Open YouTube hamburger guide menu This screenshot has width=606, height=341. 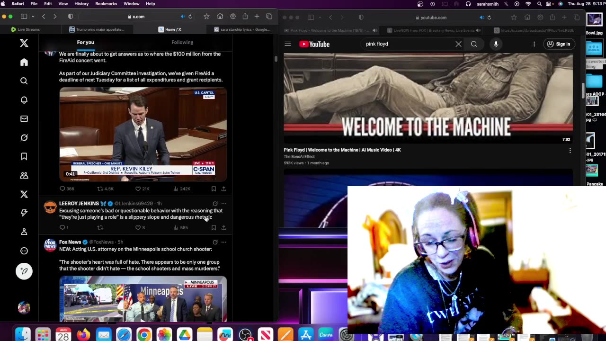click(287, 44)
